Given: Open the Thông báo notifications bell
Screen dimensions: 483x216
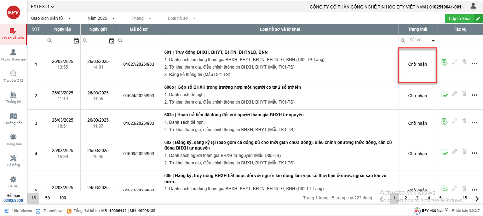Looking at the screenshot, I should click(13, 140).
